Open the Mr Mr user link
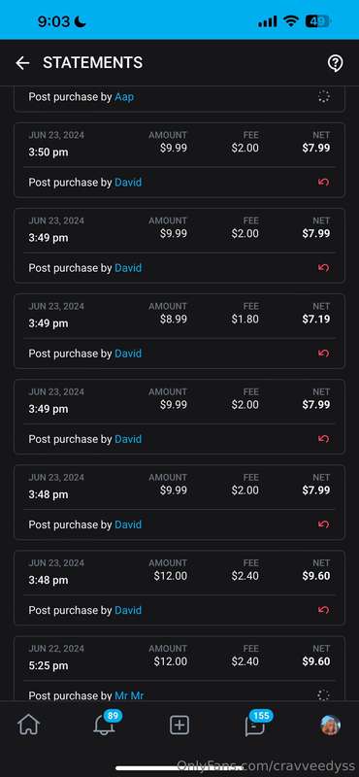This screenshot has height=777, width=359. [129, 695]
